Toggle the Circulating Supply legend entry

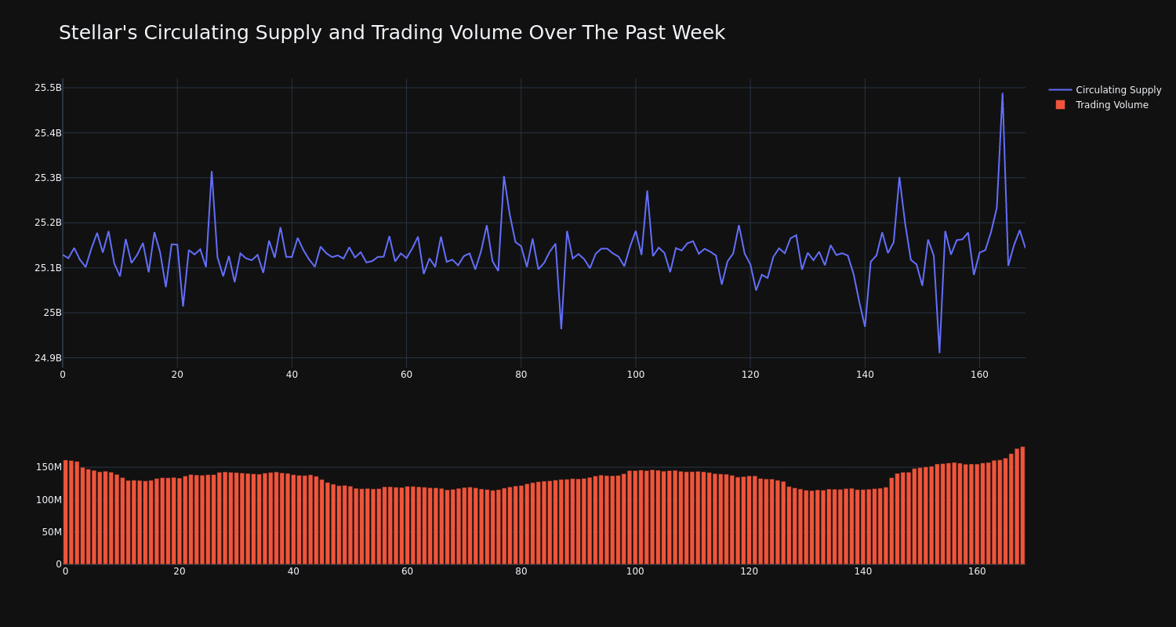pos(1105,90)
